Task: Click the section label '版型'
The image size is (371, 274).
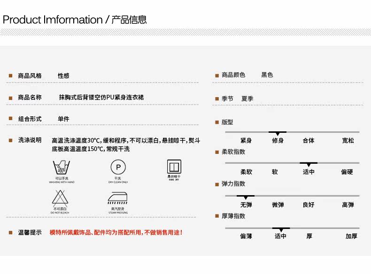Action: pyautogui.click(x=227, y=122)
